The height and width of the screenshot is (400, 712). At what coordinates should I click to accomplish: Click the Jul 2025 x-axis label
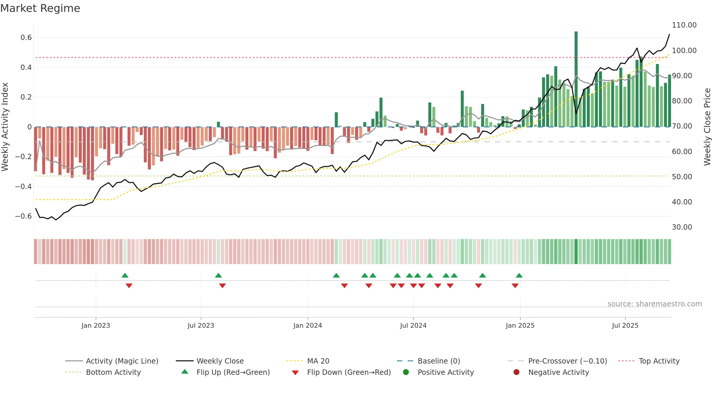click(625, 326)
